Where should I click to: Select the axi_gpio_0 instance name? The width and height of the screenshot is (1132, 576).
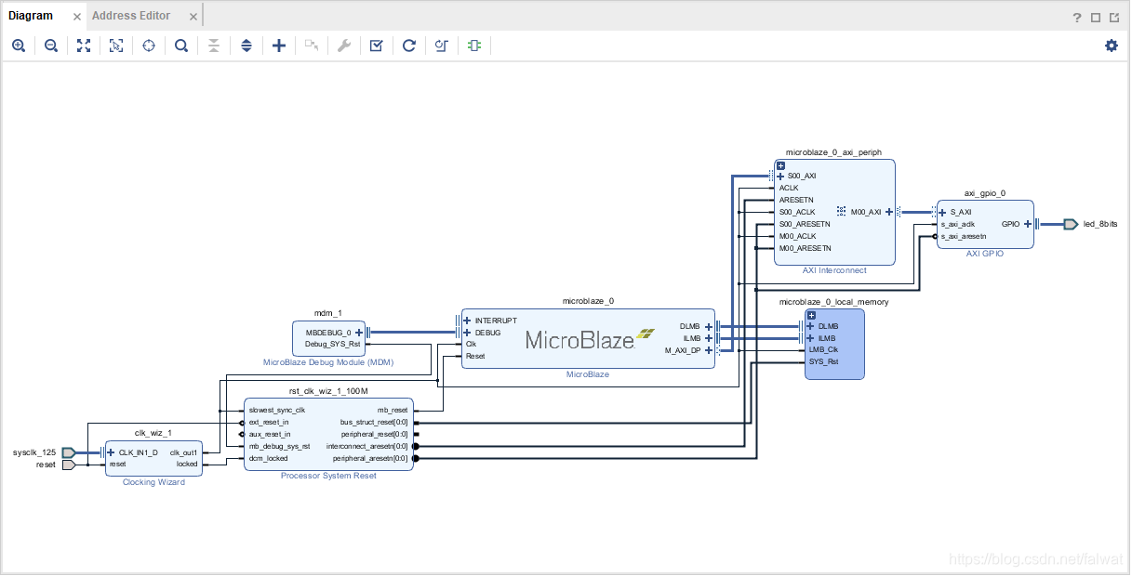984,193
